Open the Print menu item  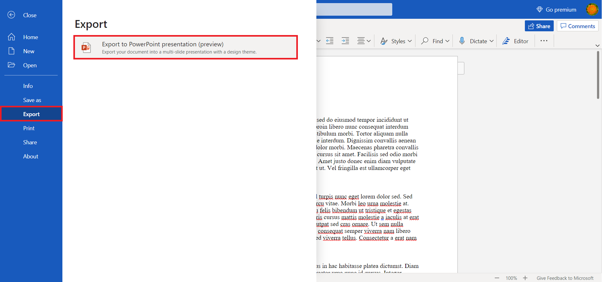click(x=29, y=128)
